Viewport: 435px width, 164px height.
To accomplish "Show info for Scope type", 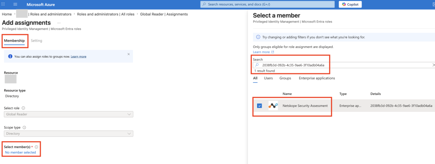I will click(24, 128).
